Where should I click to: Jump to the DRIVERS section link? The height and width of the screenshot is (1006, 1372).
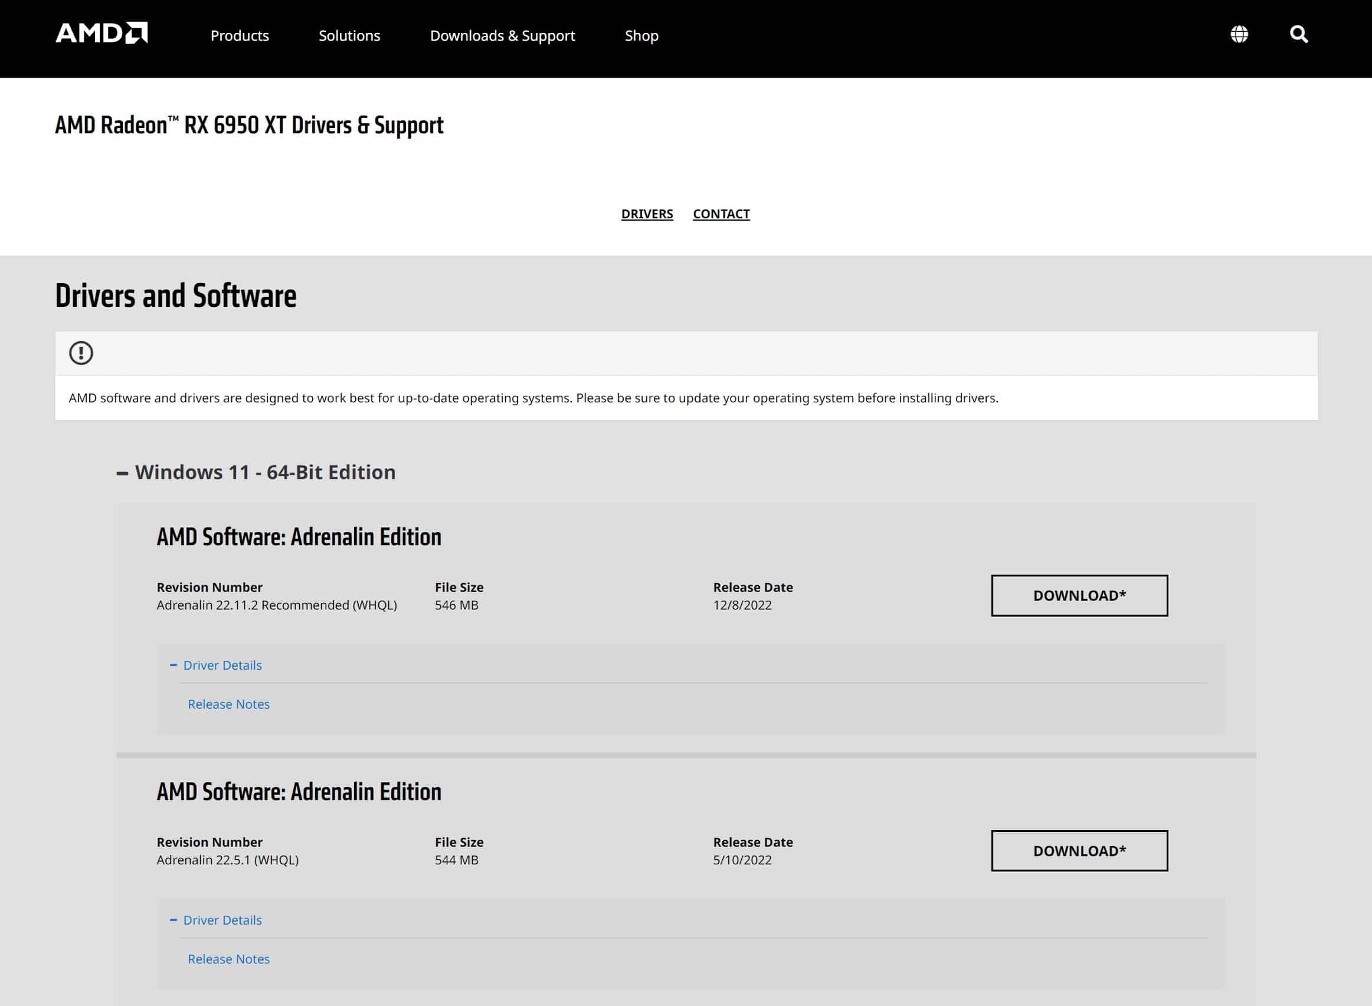647,214
